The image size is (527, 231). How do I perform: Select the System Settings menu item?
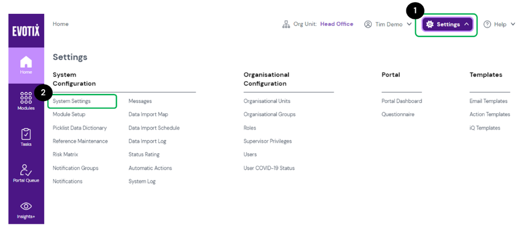[x=72, y=101]
